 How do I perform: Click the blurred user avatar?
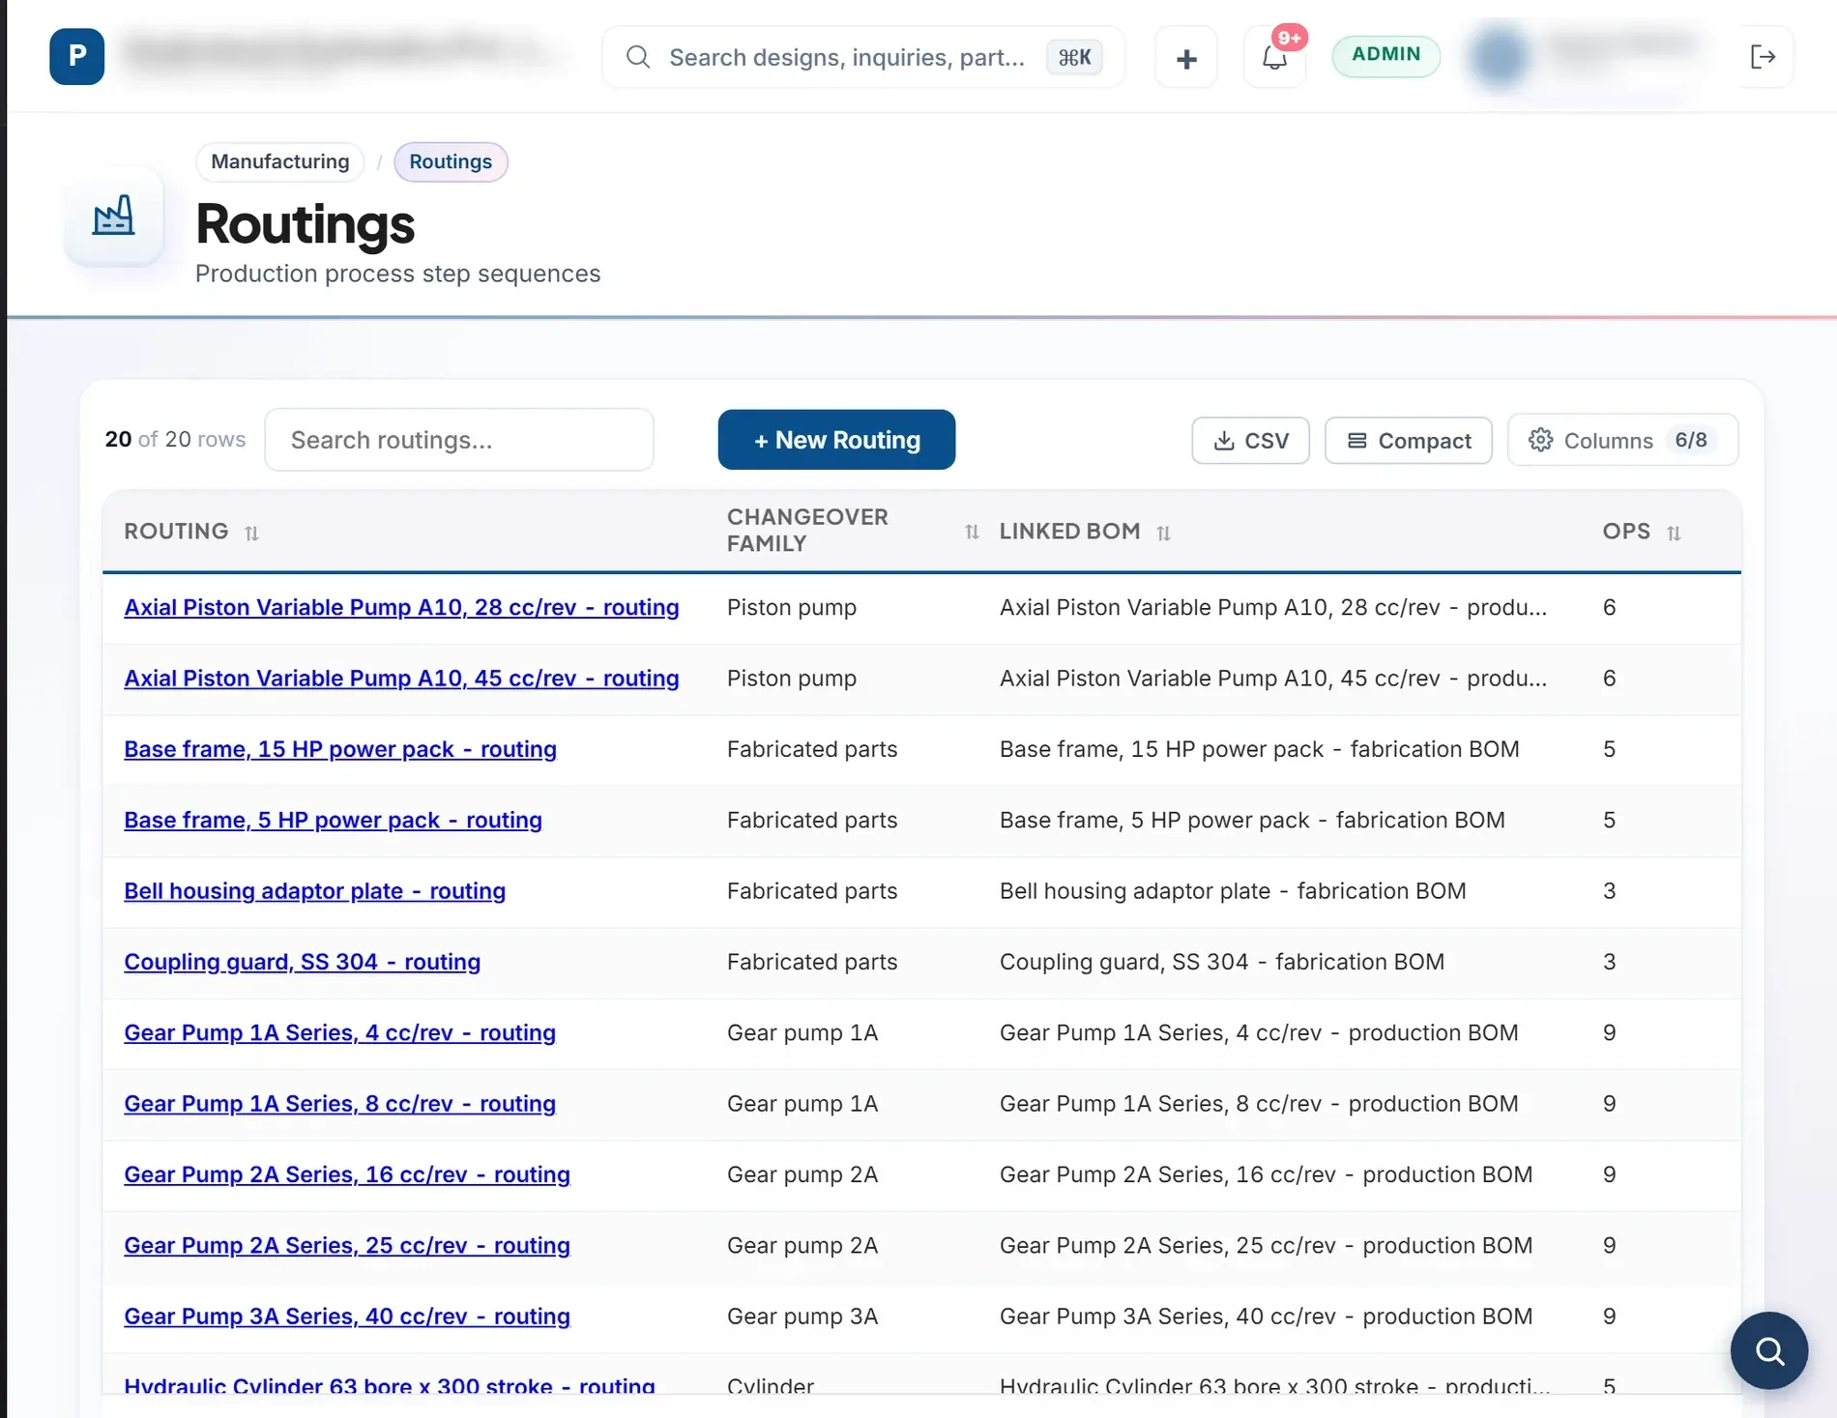1499,56
